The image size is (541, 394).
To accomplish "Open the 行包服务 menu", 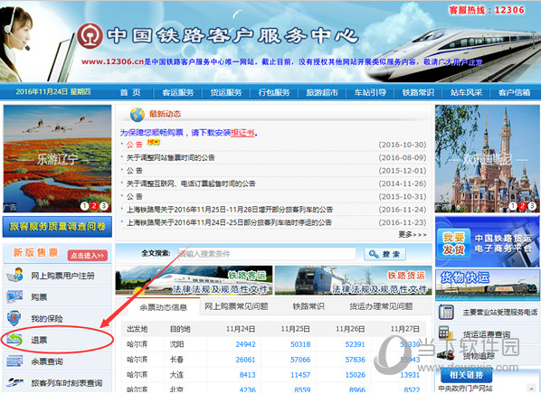I will pyautogui.click(x=274, y=92).
